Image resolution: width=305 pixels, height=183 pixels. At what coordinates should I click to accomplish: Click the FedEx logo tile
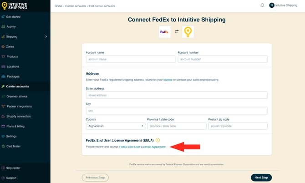point(164,32)
